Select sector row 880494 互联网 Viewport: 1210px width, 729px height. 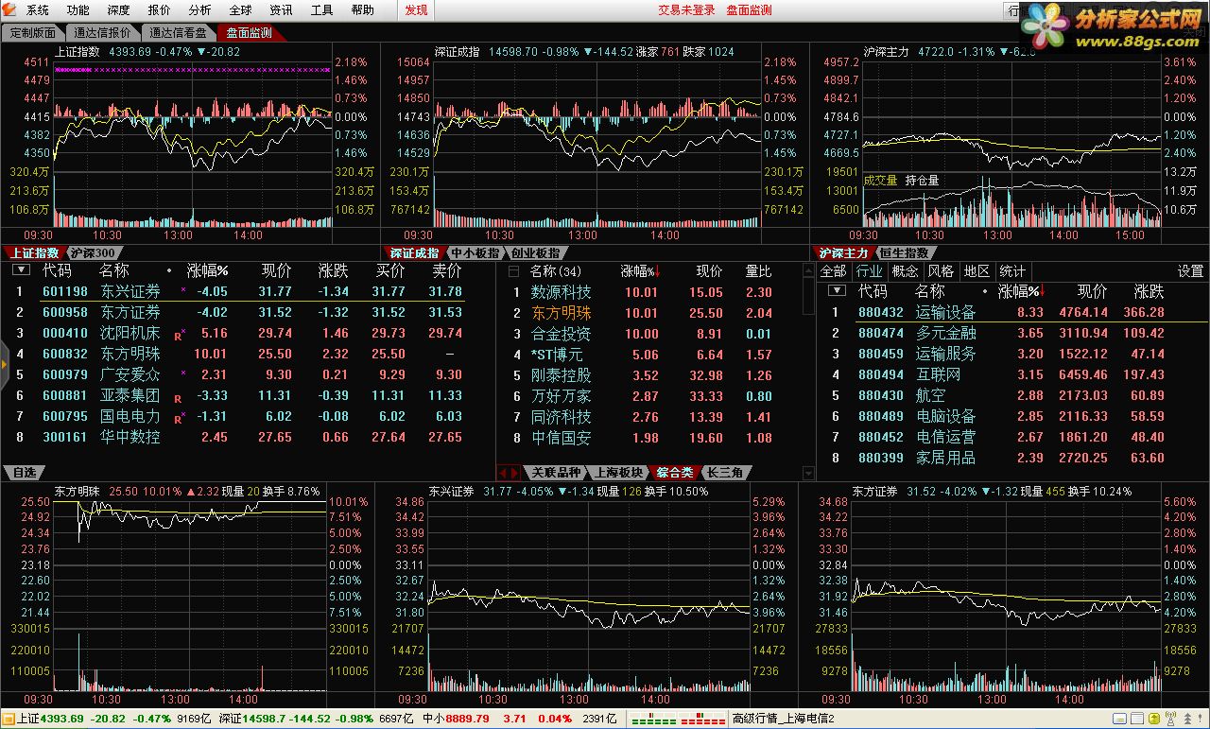[1013, 374]
